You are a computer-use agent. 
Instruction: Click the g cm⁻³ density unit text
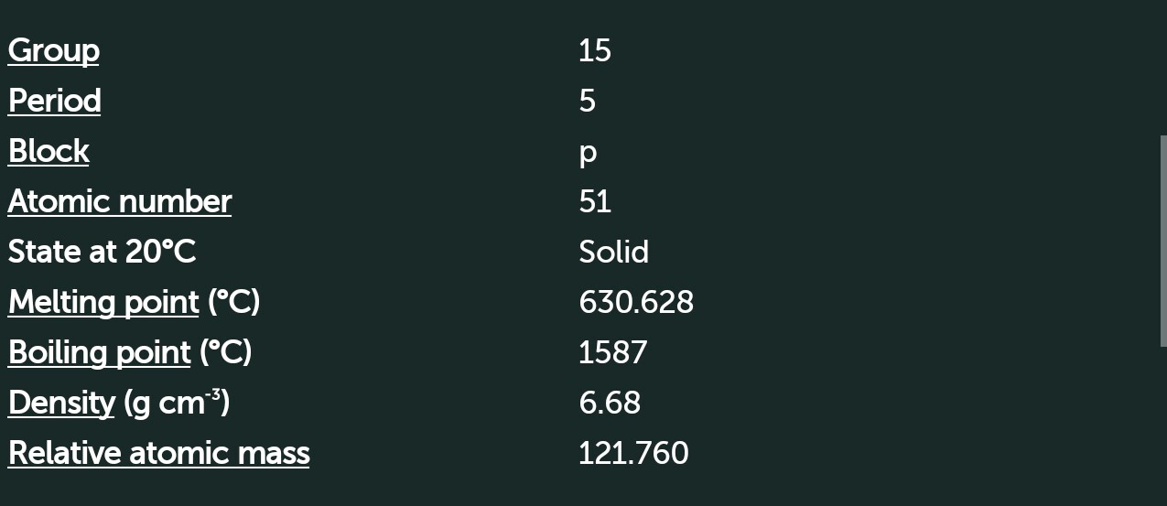174,403
